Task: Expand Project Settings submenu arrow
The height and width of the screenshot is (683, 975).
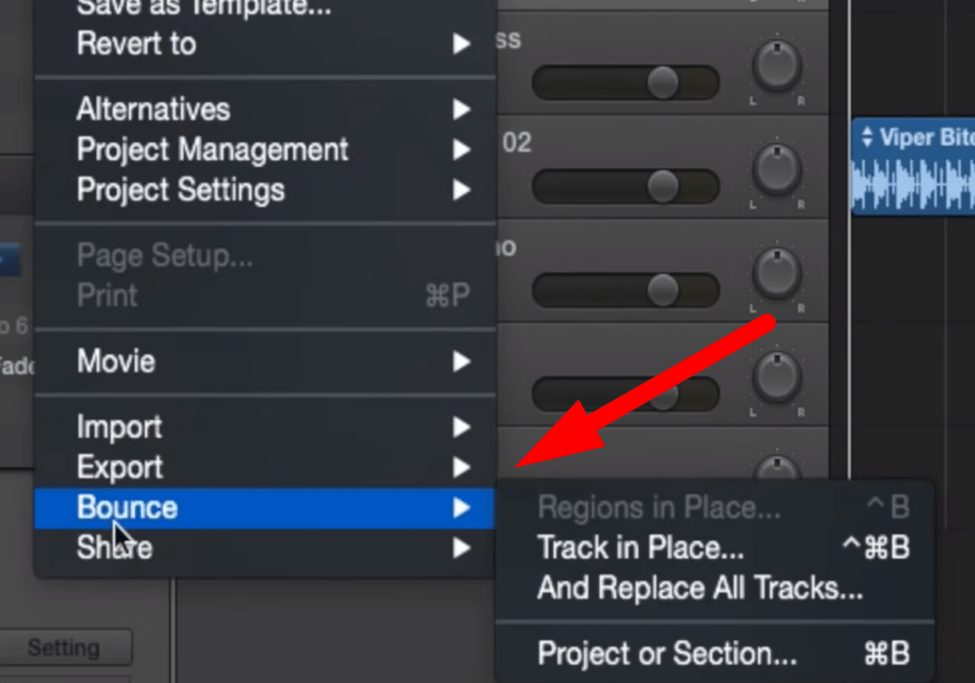Action: pos(461,190)
